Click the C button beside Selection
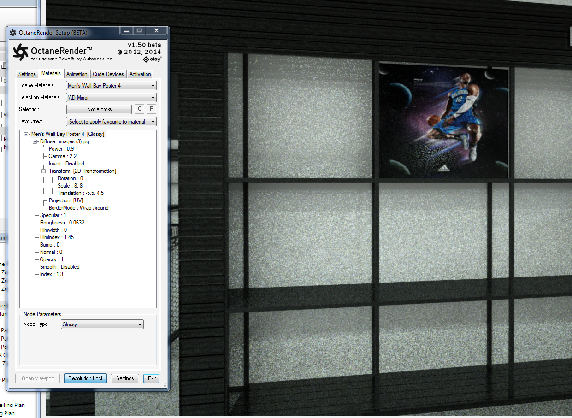 (139, 109)
